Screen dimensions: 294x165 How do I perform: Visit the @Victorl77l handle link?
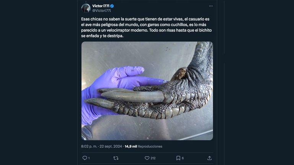pyautogui.click(x=101, y=11)
